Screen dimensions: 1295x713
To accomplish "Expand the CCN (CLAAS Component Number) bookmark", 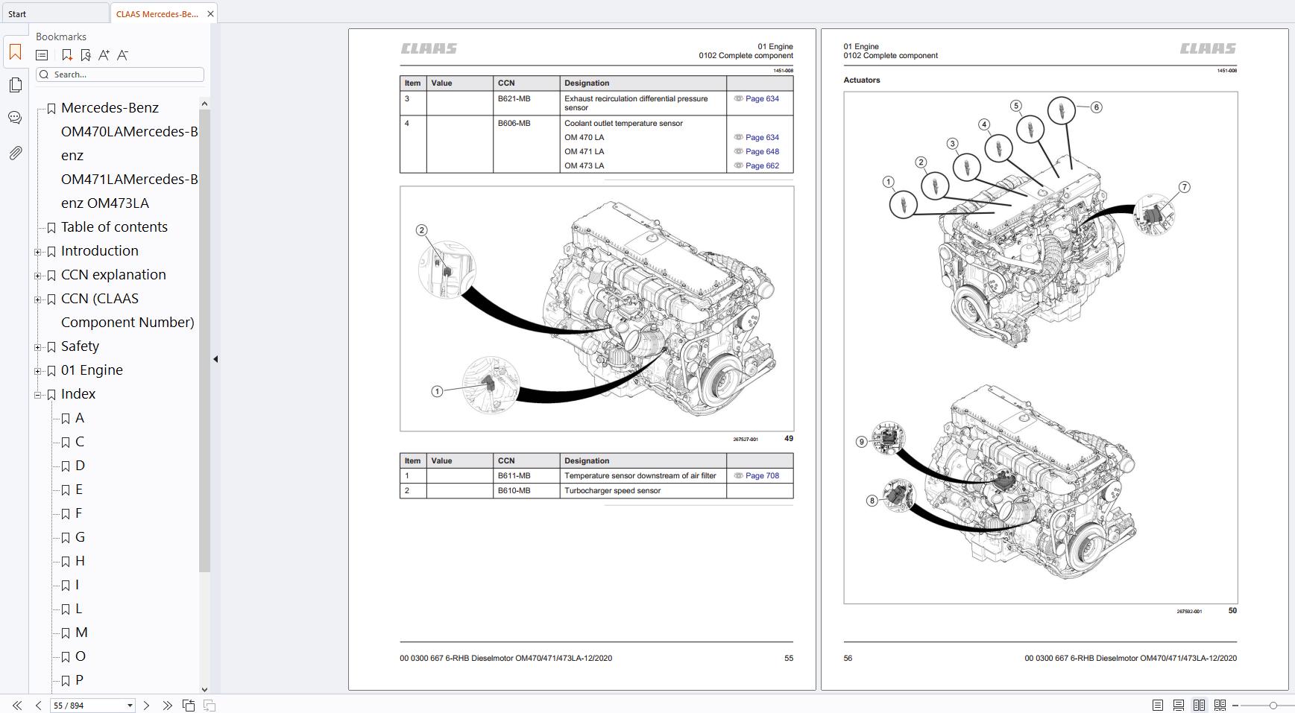I will pos(37,300).
